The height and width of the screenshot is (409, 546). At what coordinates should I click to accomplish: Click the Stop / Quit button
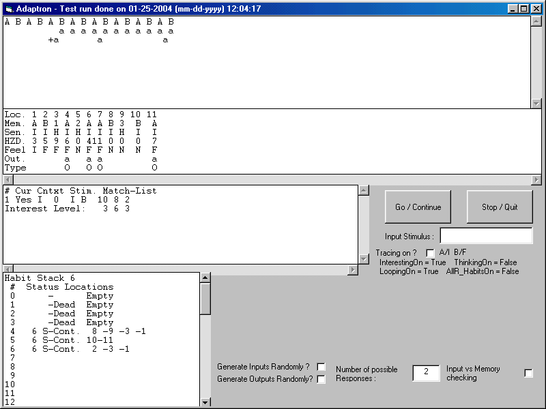(500, 207)
